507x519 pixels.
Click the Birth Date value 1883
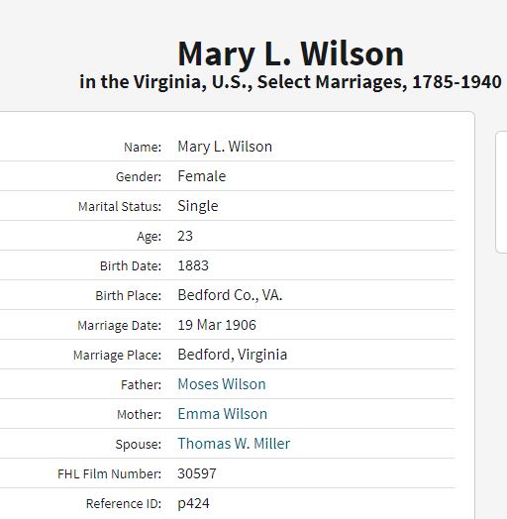point(193,265)
